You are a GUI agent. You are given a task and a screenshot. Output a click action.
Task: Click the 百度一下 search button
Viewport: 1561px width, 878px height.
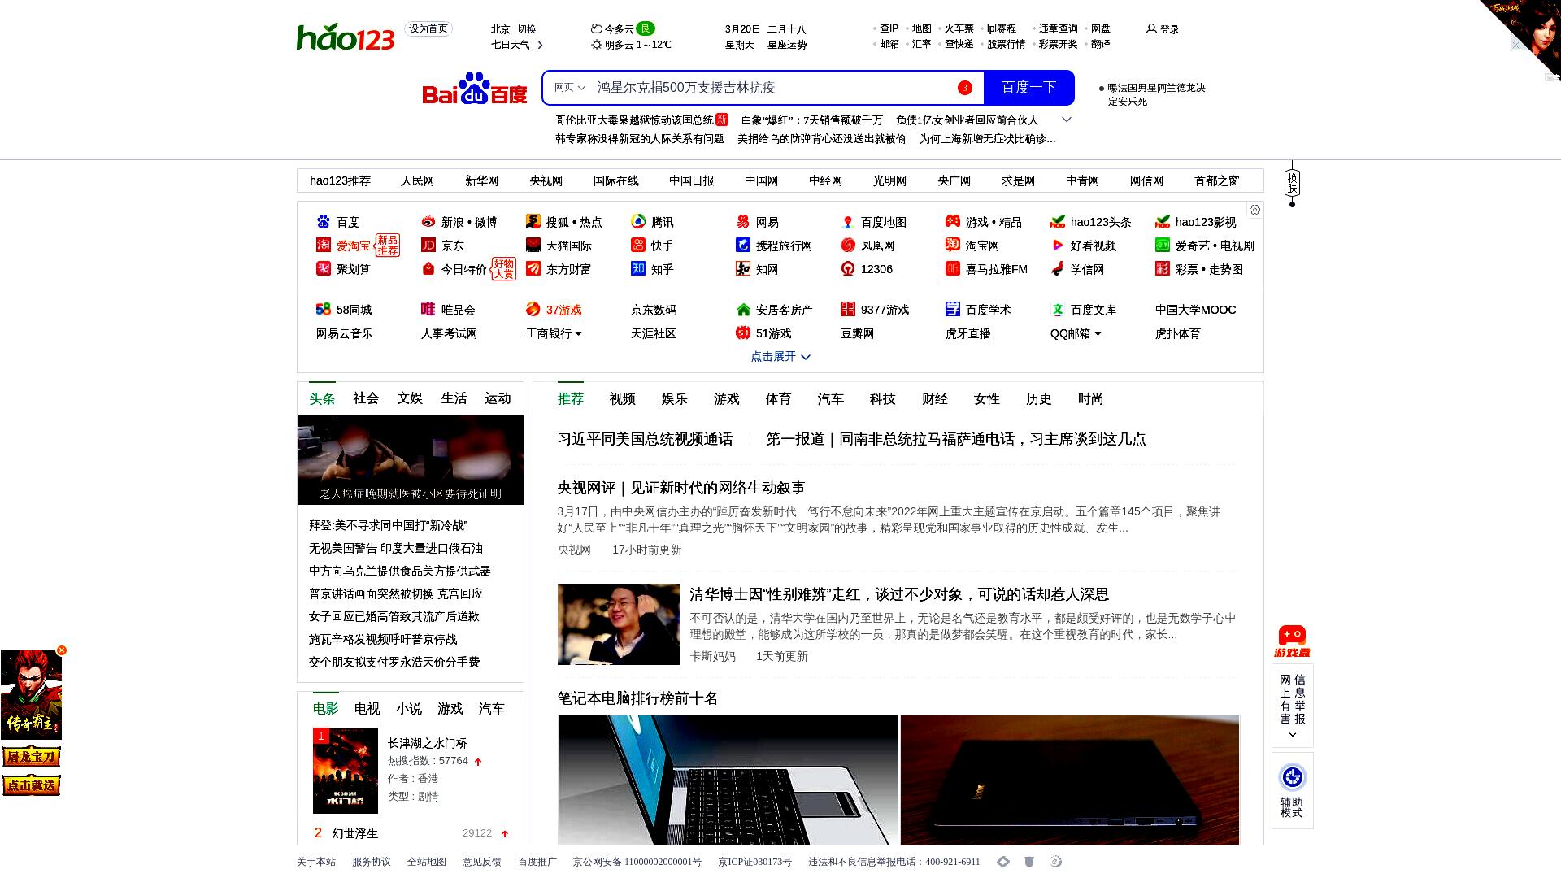[x=1029, y=88]
